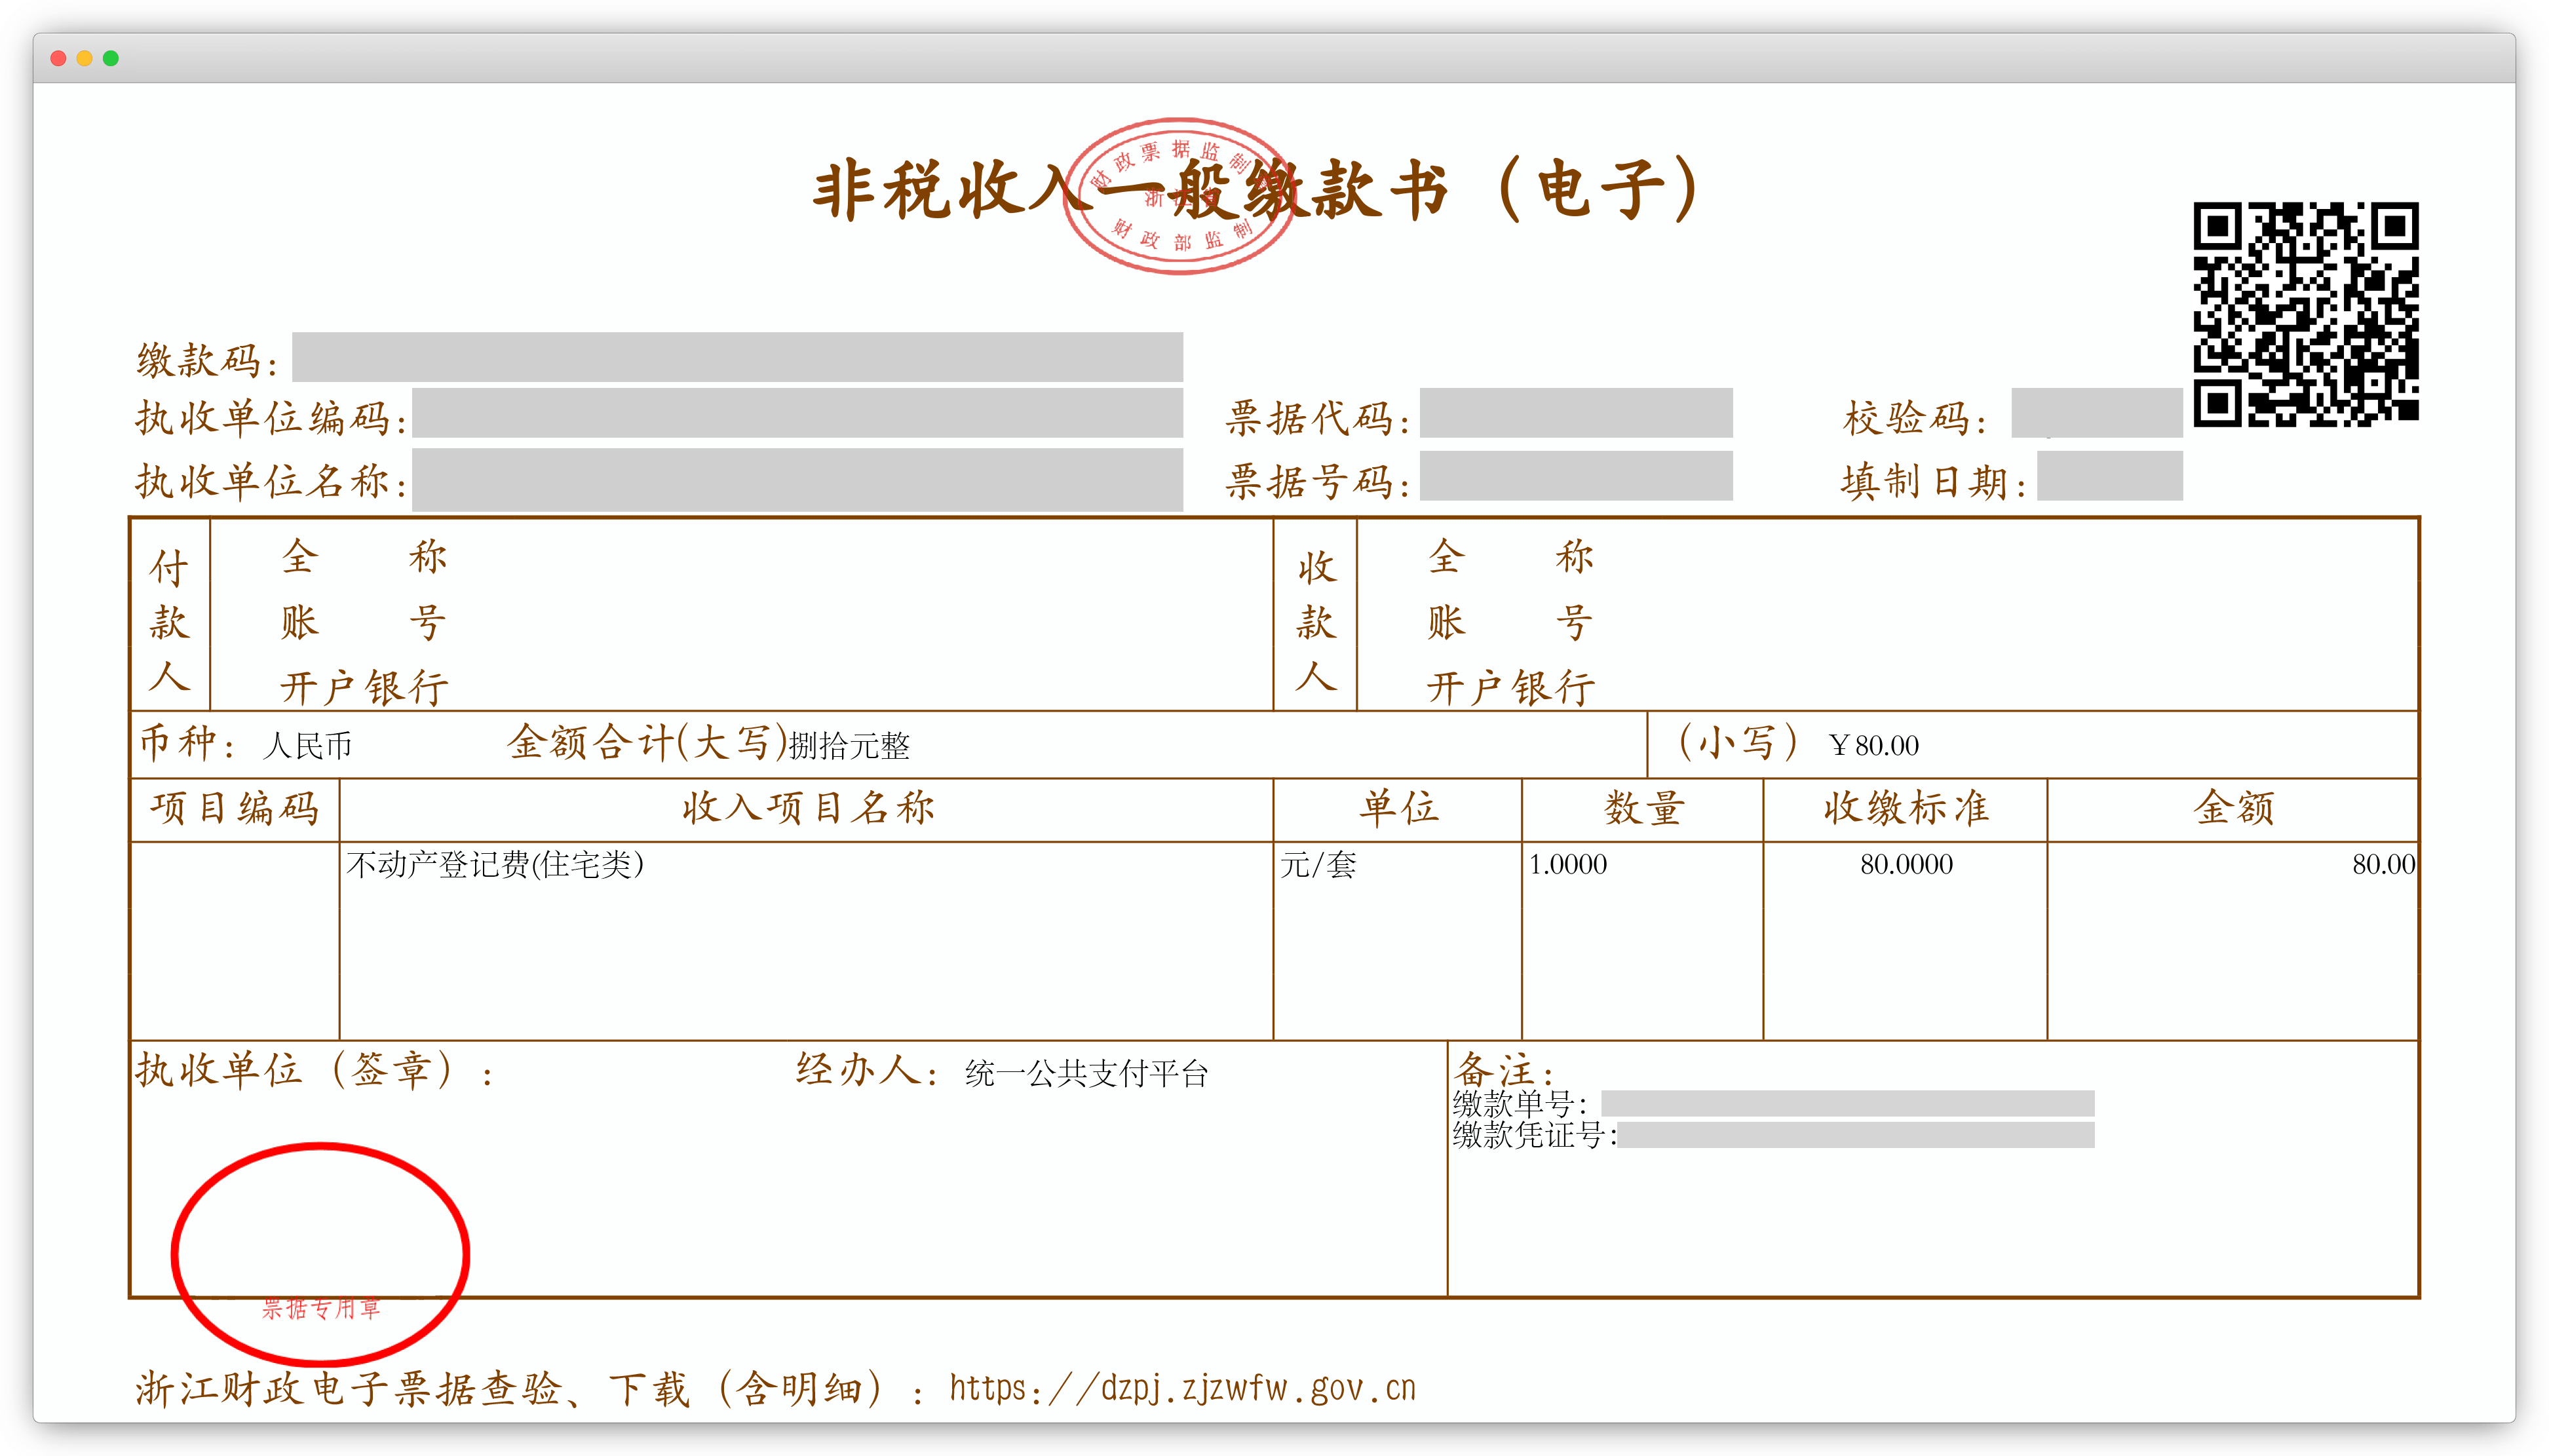Screen dimensions: 2549x1456
Task: Click the redacted 填制日期 value
Action: point(2109,476)
